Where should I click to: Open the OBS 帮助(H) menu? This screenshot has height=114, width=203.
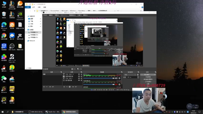pos(85,15)
